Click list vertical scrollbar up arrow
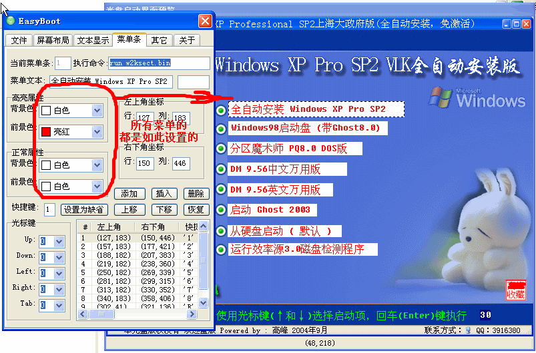 click(204, 226)
